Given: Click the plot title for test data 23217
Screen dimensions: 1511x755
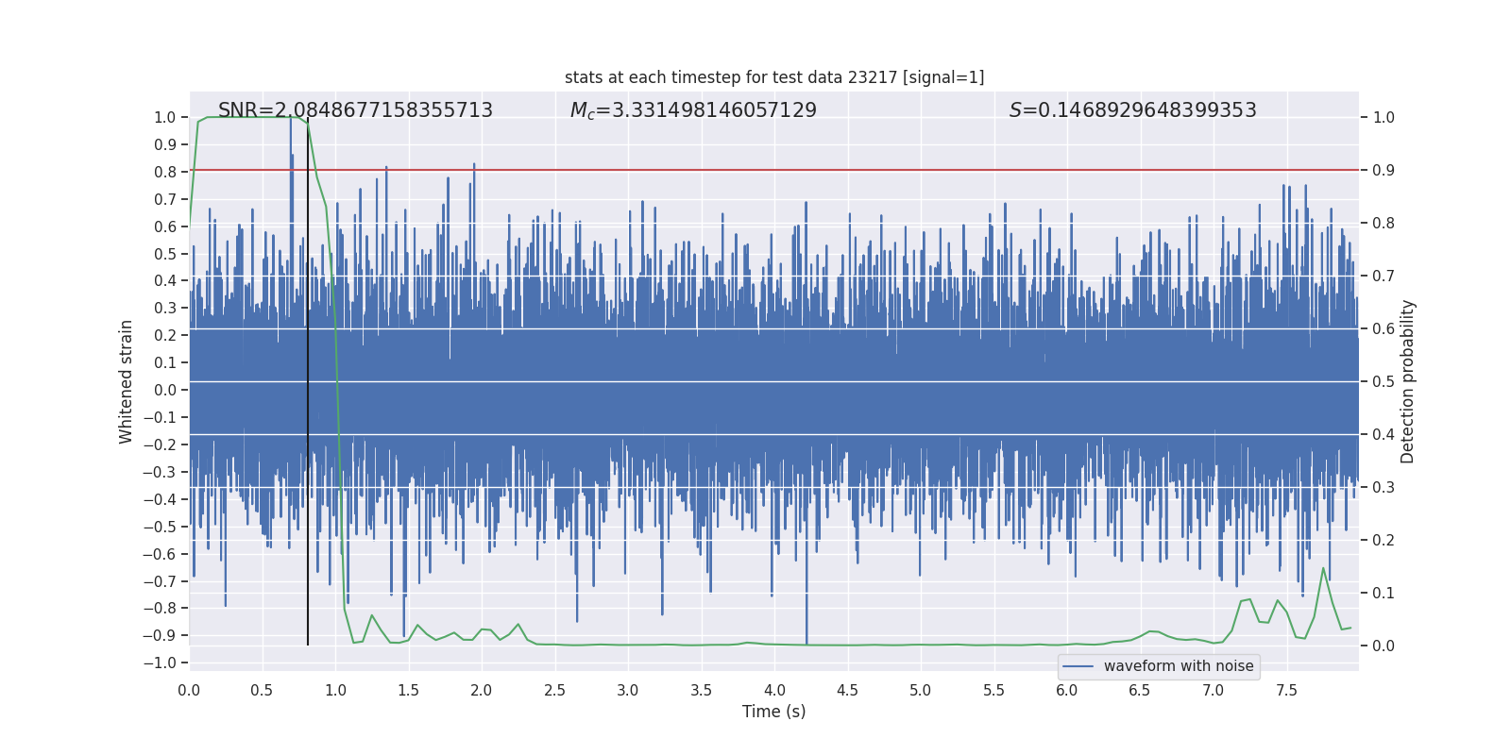Looking at the screenshot, I should point(774,77).
